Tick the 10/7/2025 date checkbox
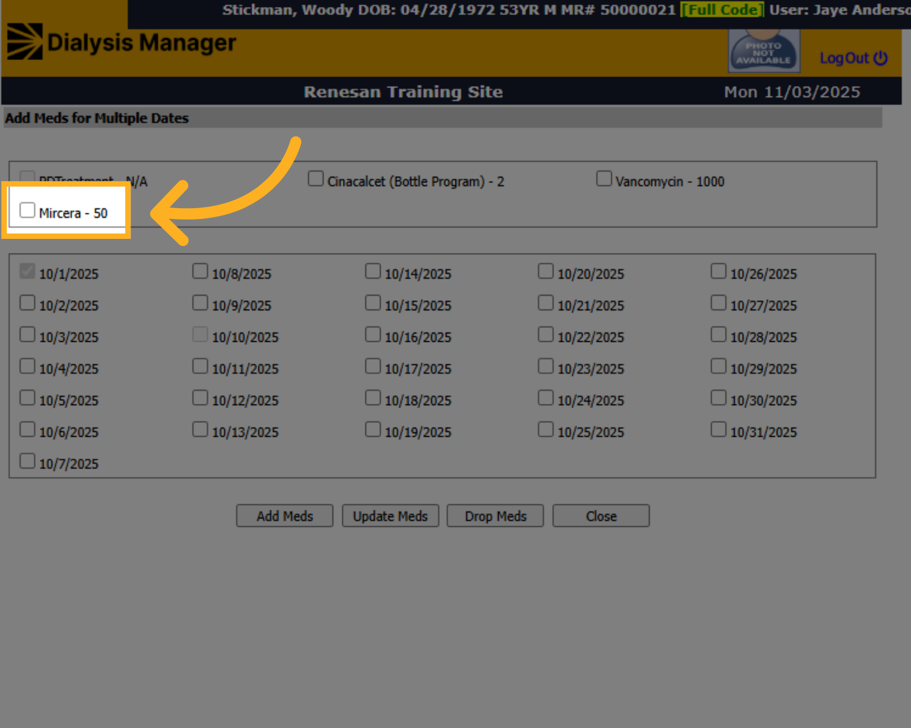Viewport: 911px width, 728px height. pos(27,461)
